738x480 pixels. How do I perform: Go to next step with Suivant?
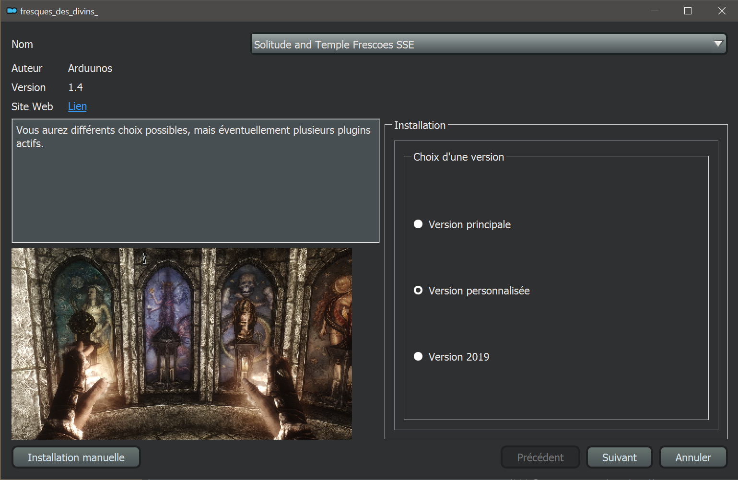[619, 457]
